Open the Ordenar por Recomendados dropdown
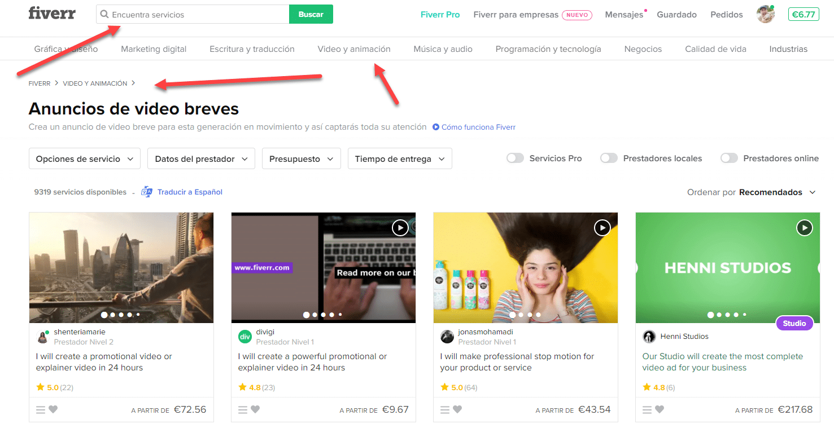Viewport: 834px width, 424px height. coord(752,192)
